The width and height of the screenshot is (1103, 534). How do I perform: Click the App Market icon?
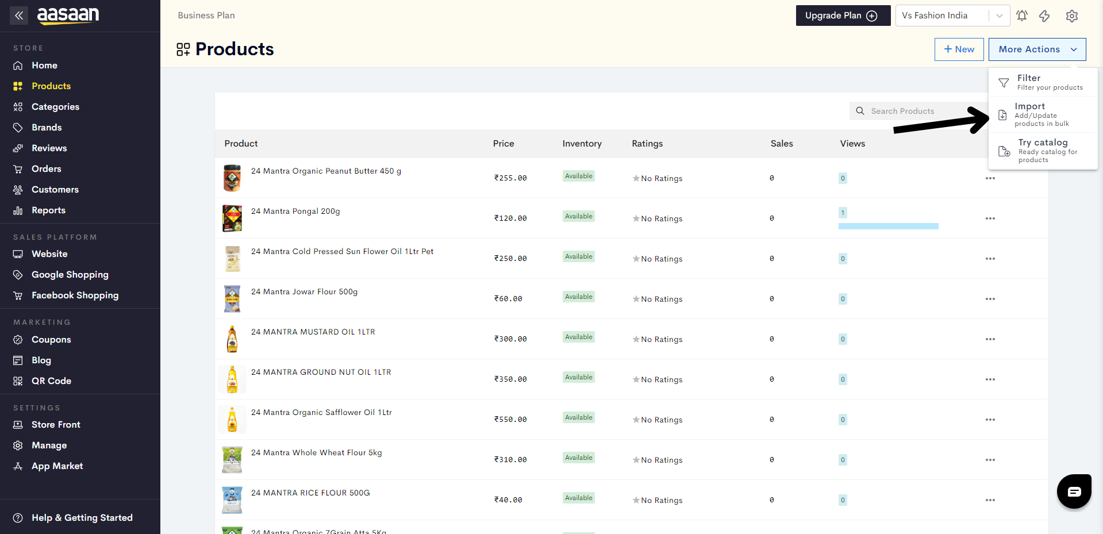(x=18, y=466)
